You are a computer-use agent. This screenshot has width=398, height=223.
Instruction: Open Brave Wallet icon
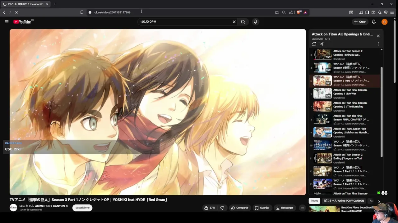[373, 12]
